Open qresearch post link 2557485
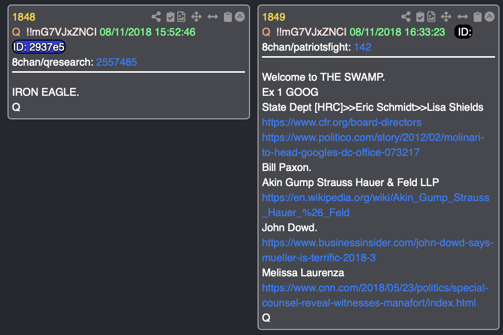503x335 pixels. (x=116, y=62)
